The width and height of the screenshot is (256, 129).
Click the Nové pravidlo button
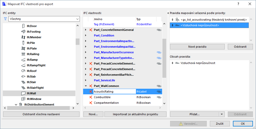197,47
